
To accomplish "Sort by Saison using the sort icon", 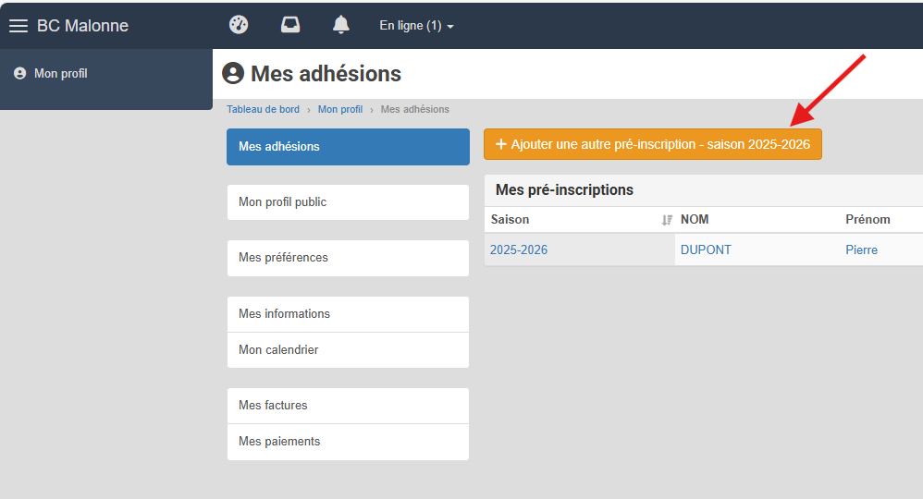I will [666, 220].
